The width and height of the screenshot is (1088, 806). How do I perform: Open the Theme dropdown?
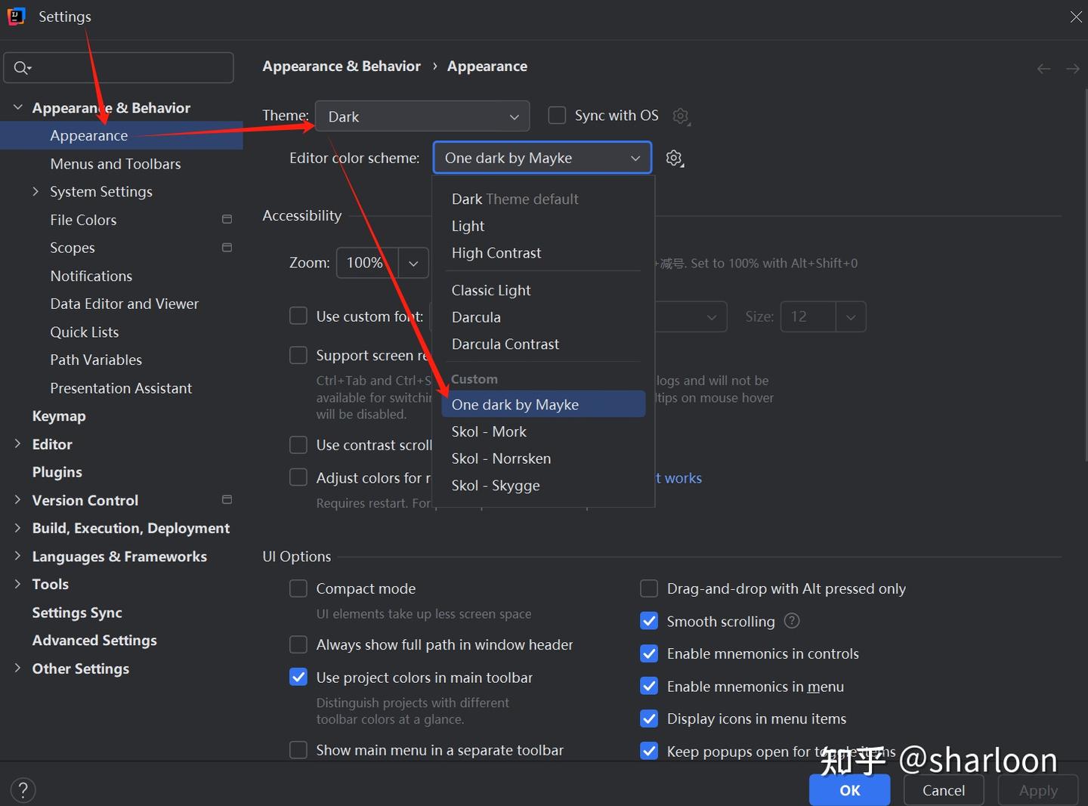(x=422, y=116)
